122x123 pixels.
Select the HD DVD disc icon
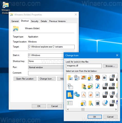112,86
